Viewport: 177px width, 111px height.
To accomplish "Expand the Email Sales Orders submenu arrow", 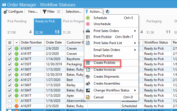I will (x=135, y=50).
